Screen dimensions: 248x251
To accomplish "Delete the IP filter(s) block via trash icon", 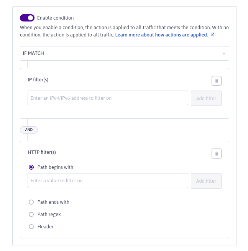I will [217, 81].
